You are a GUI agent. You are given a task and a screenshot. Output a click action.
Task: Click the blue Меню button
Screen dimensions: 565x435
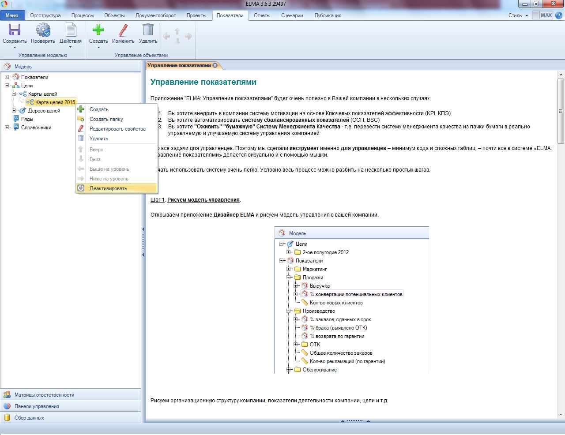point(12,15)
